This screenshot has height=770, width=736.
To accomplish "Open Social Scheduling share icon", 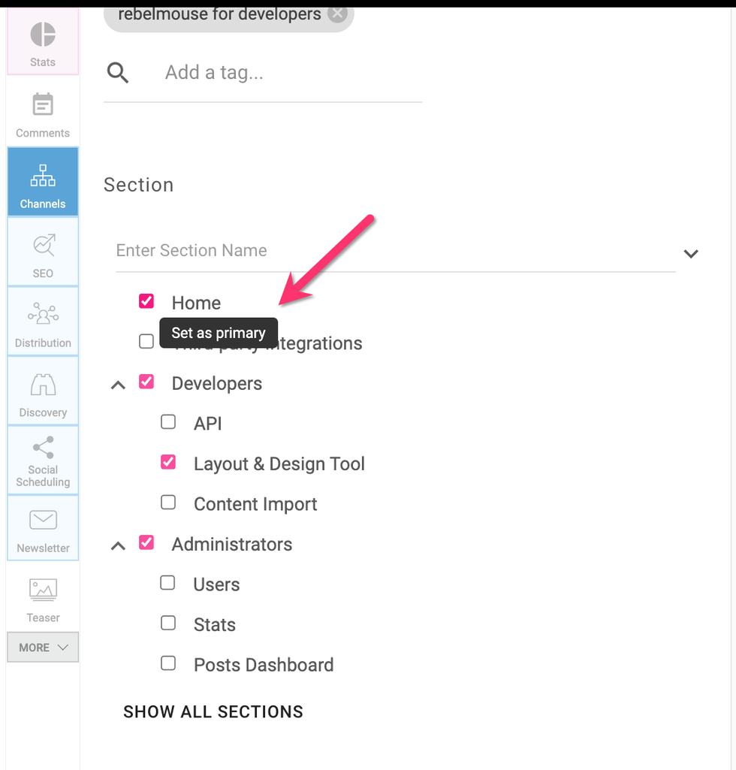I will (x=43, y=448).
